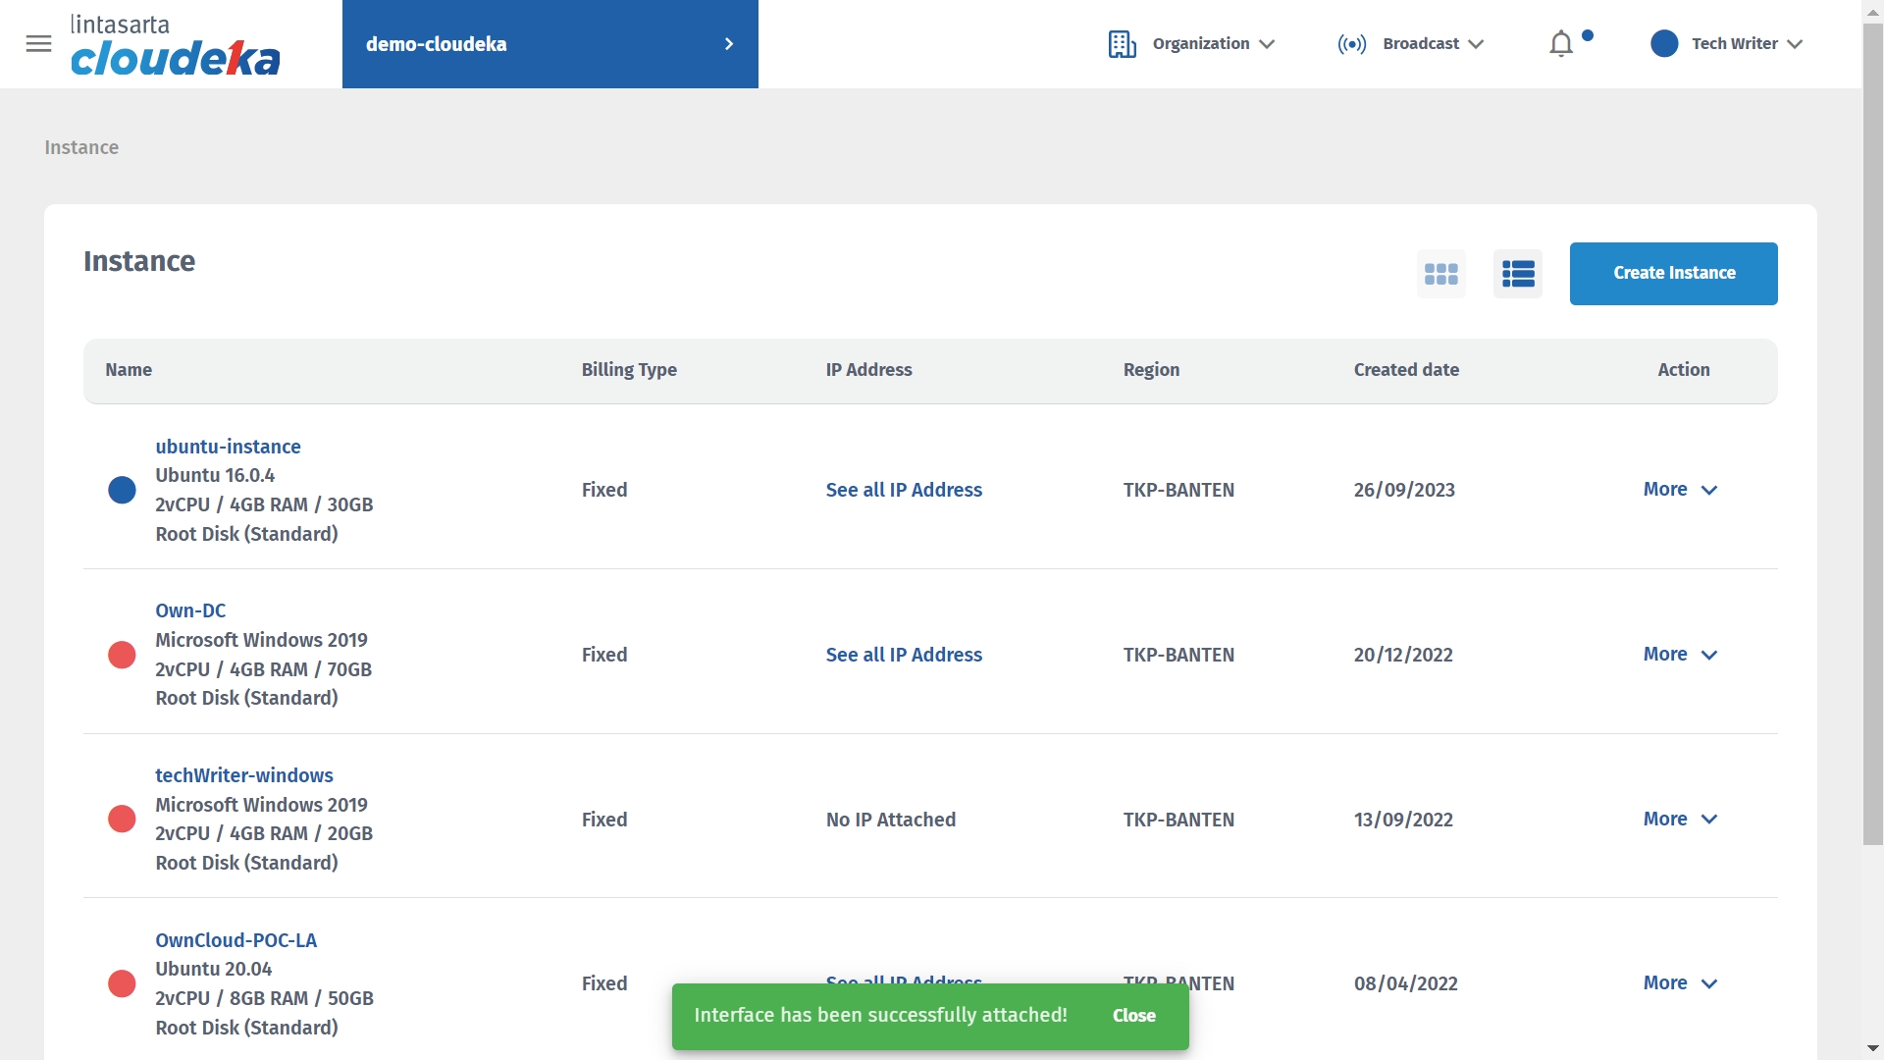Click the notification bell icon
This screenshot has height=1060, width=1884.
pos(1560,44)
